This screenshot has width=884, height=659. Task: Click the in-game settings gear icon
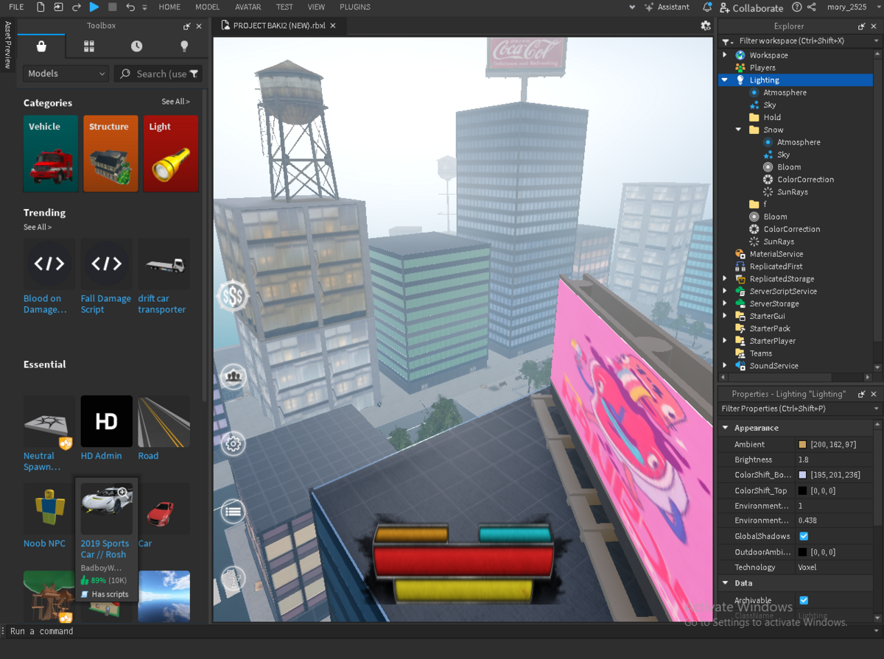pos(234,444)
